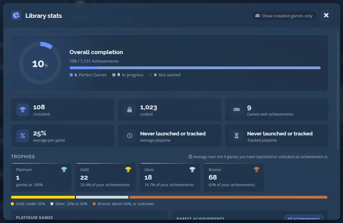Click the silver segment of trophy distribution bar
343x223 pixels.
point(102,197)
